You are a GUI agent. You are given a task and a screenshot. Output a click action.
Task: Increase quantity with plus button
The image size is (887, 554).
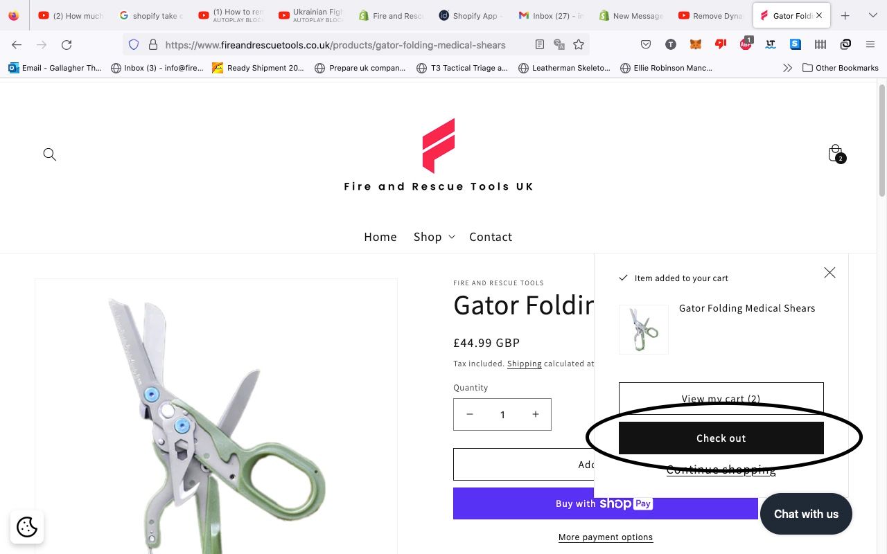coord(535,414)
